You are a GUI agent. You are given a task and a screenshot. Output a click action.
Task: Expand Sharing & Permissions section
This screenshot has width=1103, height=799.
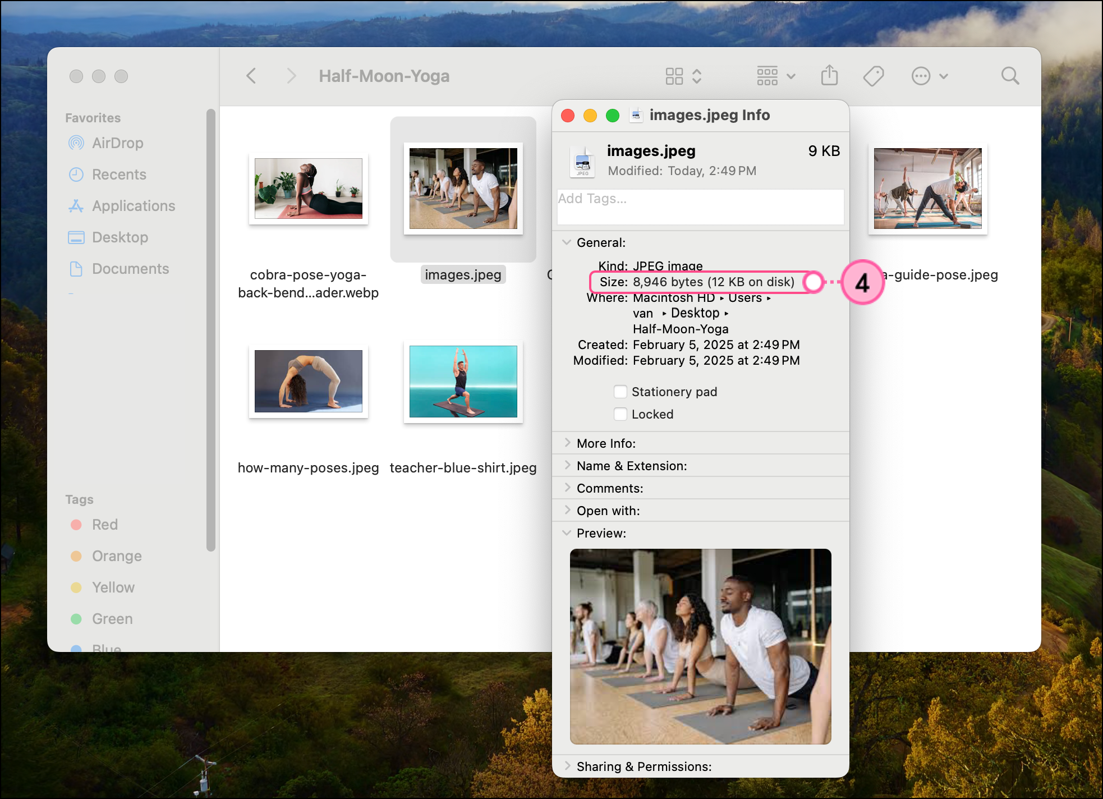[x=567, y=766]
